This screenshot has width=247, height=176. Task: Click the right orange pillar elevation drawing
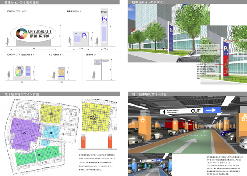110,141
